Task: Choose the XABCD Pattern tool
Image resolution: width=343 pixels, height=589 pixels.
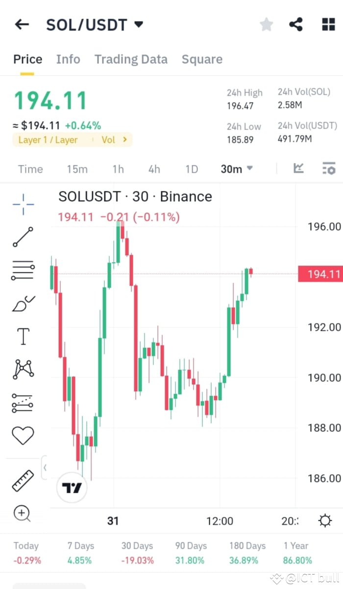Action: [22, 370]
